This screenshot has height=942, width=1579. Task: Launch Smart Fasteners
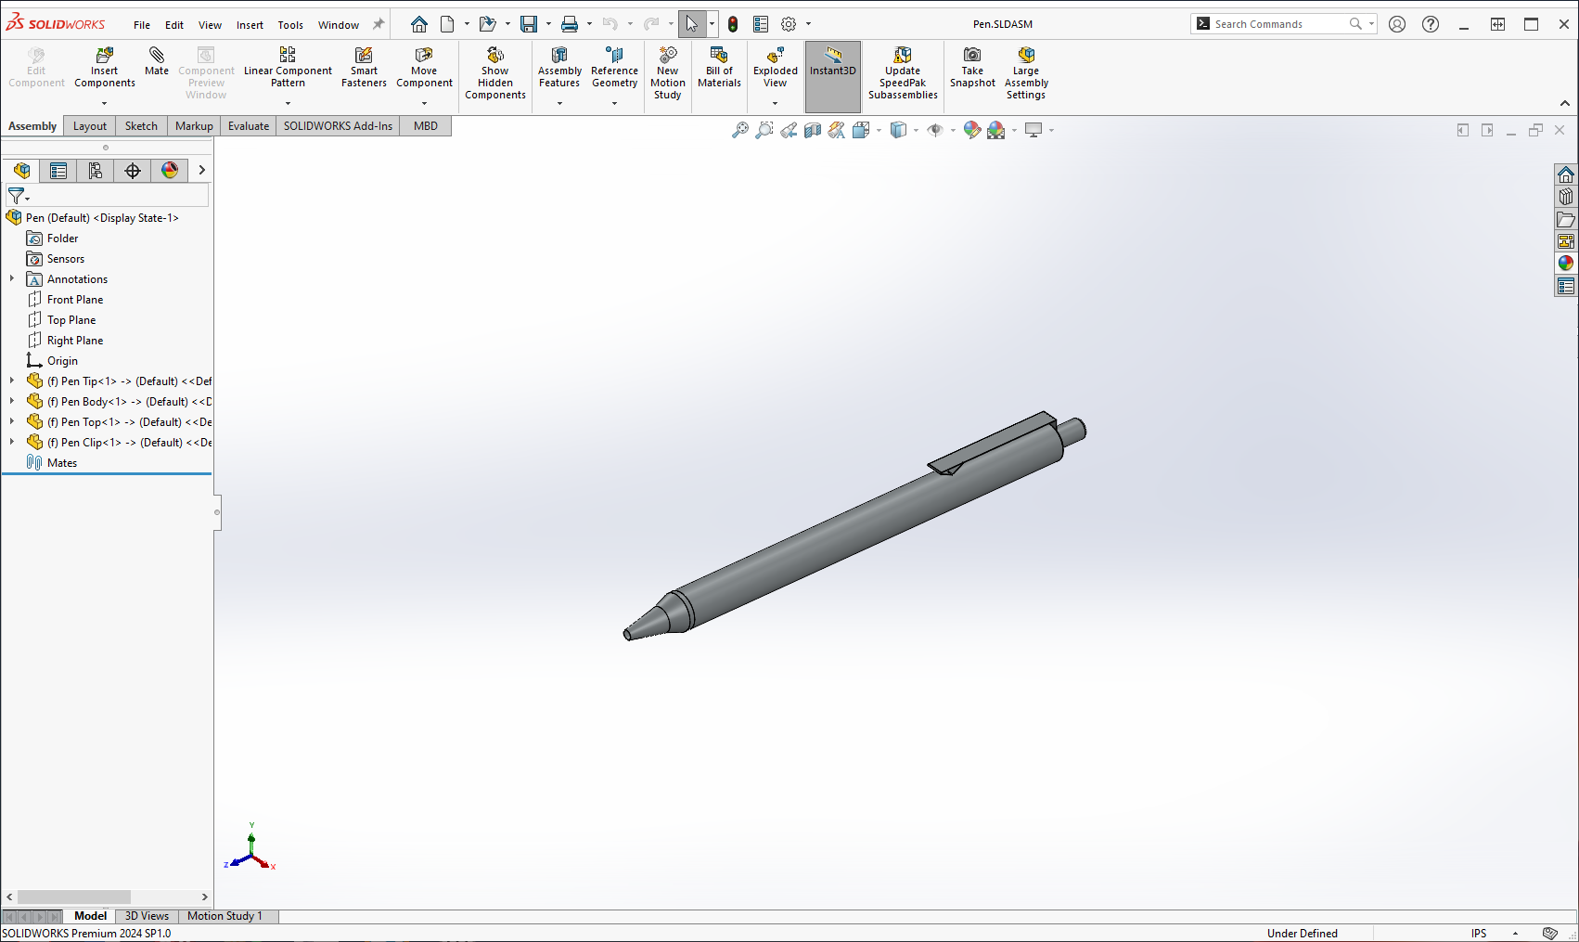click(364, 68)
